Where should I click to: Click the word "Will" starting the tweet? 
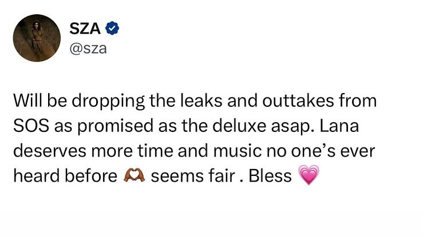click(x=27, y=101)
